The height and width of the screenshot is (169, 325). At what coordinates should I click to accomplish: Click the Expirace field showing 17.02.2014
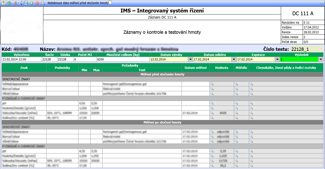(256, 59)
